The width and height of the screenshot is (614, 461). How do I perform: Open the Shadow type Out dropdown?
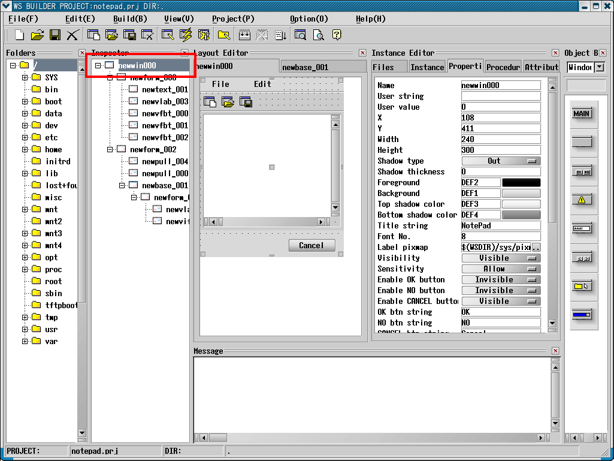pyautogui.click(x=501, y=161)
